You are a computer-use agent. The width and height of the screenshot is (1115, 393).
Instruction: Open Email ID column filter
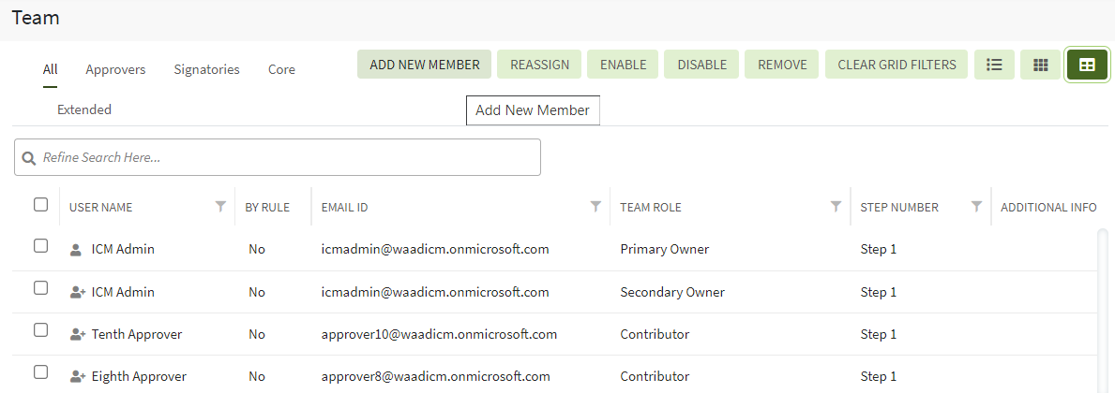(x=595, y=207)
